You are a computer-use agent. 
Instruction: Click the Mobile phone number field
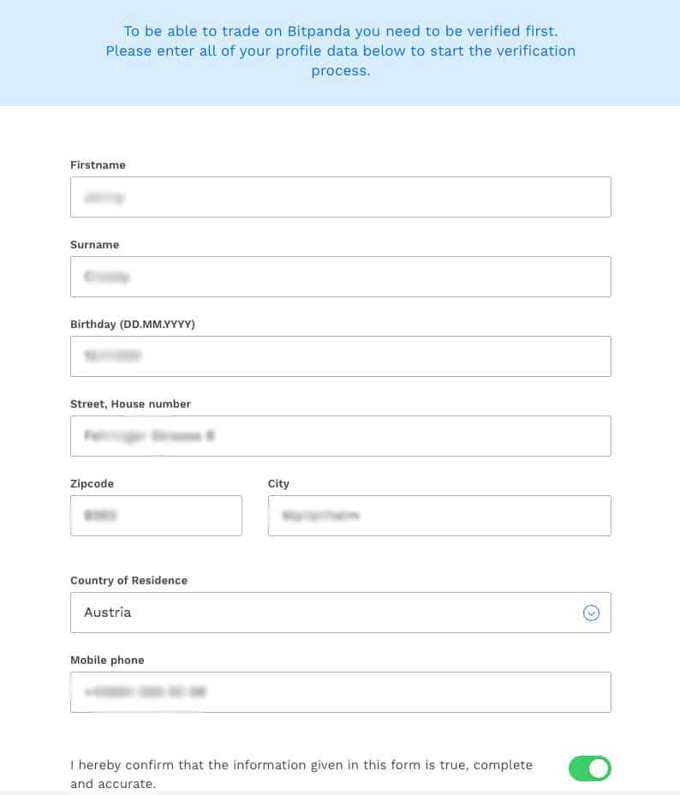click(x=341, y=691)
